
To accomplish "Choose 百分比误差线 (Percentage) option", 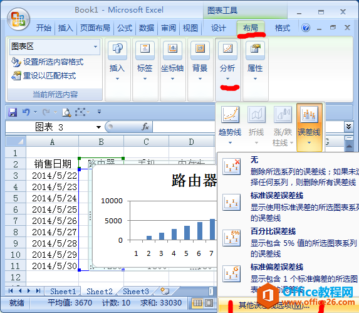I will click(x=288, y=242).
